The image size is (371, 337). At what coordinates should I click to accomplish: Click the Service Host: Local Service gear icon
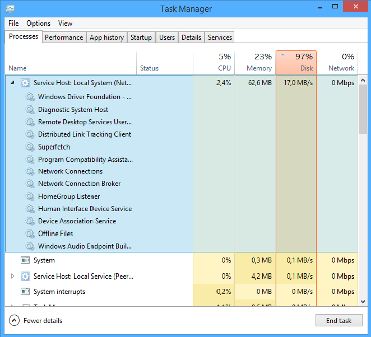coord(25,276)
